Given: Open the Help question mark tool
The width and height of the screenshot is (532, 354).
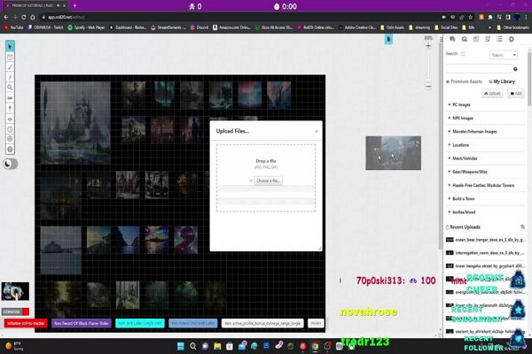Looking at the screenshot, I should pyautogui.click(x=10, y=149).
